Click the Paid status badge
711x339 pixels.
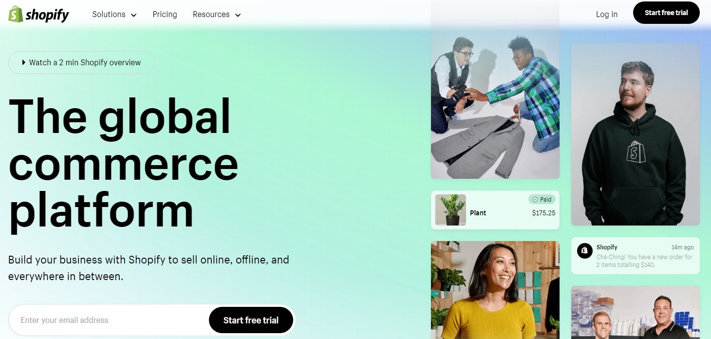(542, 199)
